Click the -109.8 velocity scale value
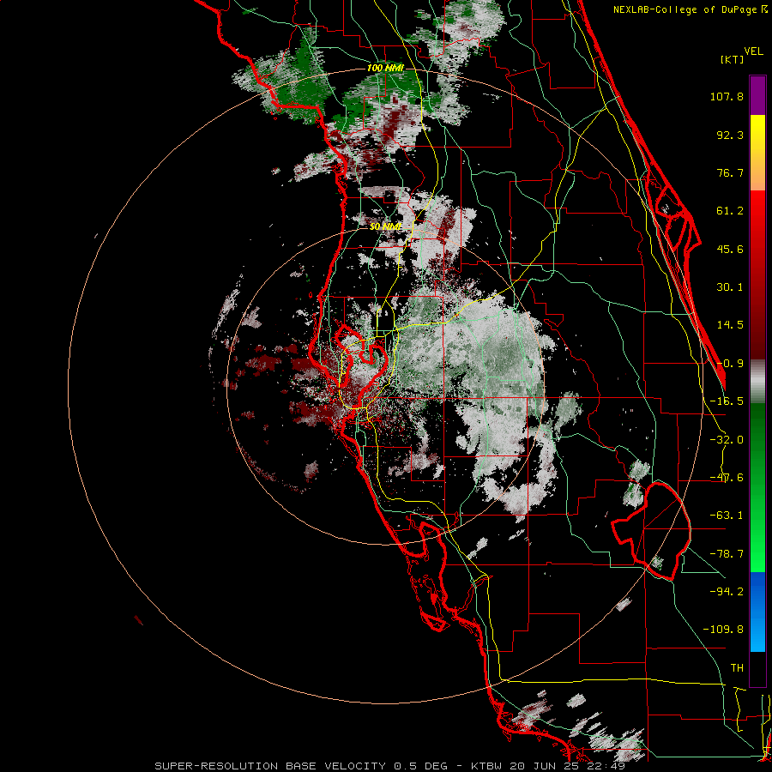This screenshot has height=772, width=772. [723, 630]
